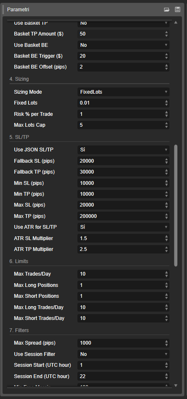Click the '7. Filters' section header
This screenshot has width=187, height=399.
tap(19, 330)
